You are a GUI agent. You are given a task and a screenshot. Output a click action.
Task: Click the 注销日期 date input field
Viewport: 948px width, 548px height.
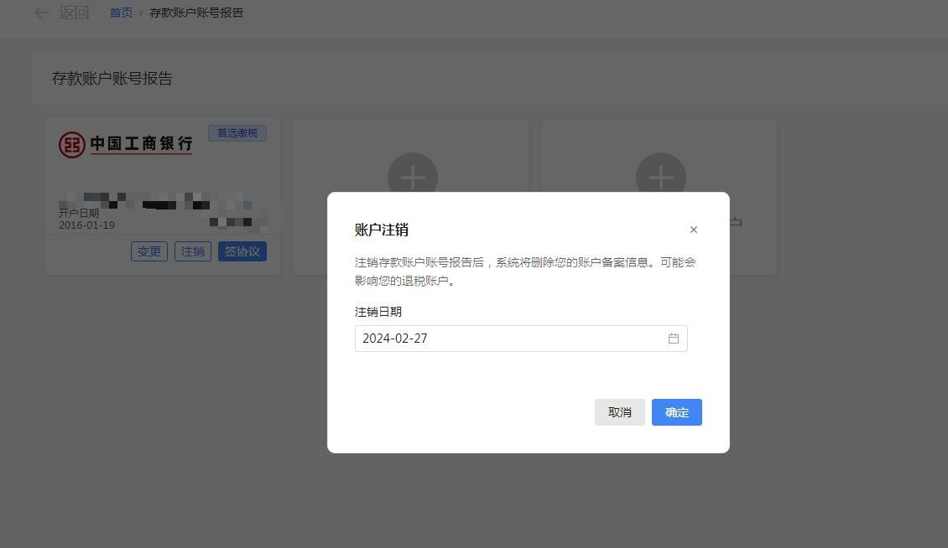[508, 339]
